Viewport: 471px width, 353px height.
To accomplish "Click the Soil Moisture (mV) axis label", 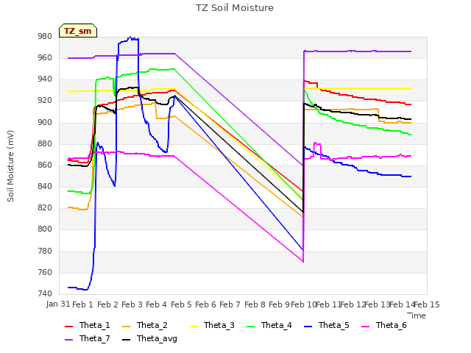I will [x=10, y=166].
